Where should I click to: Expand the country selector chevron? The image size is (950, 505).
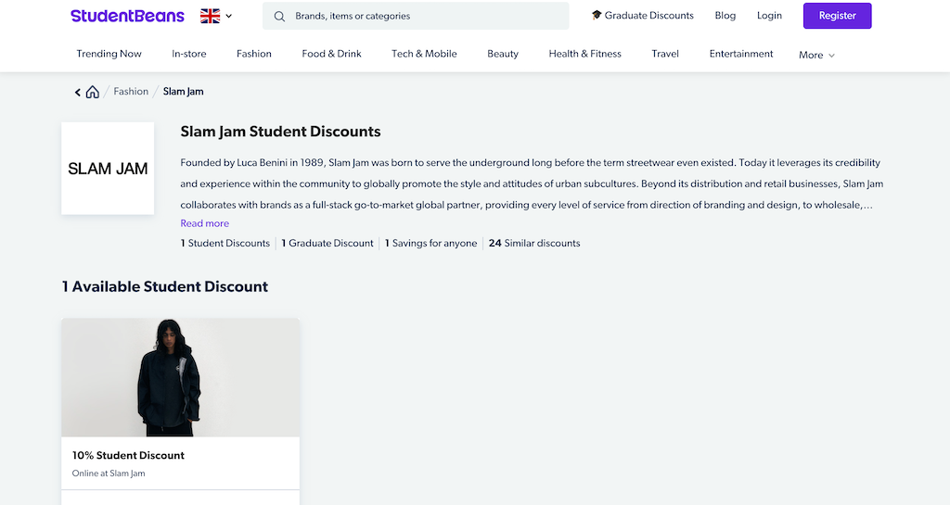click(228, 17)
